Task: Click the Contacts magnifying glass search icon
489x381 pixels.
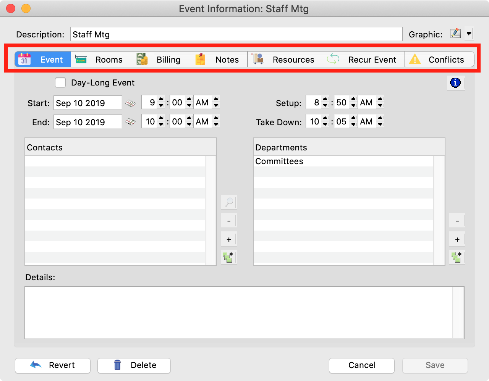Action: (x=229, y=202)
